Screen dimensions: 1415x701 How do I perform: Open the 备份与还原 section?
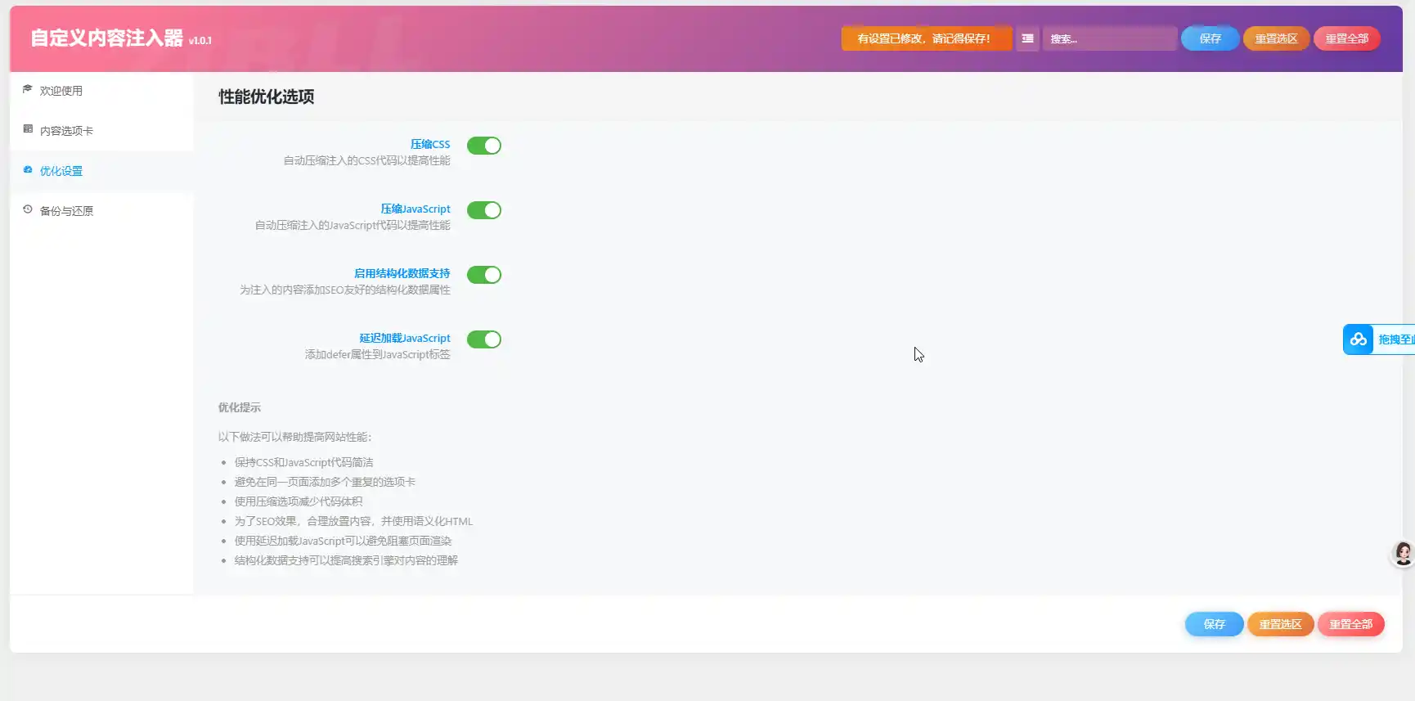tap(66, 211)
